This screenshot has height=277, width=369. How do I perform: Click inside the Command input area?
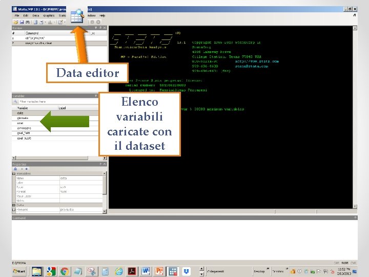tap(184, 240)
